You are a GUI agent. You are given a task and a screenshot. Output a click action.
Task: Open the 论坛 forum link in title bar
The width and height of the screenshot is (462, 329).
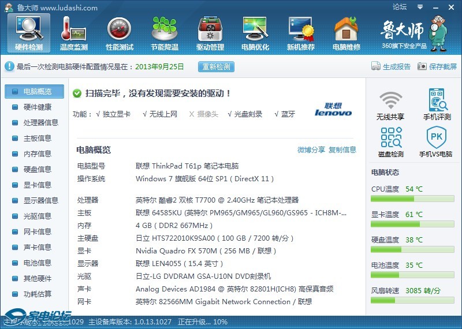click(400, 7)
